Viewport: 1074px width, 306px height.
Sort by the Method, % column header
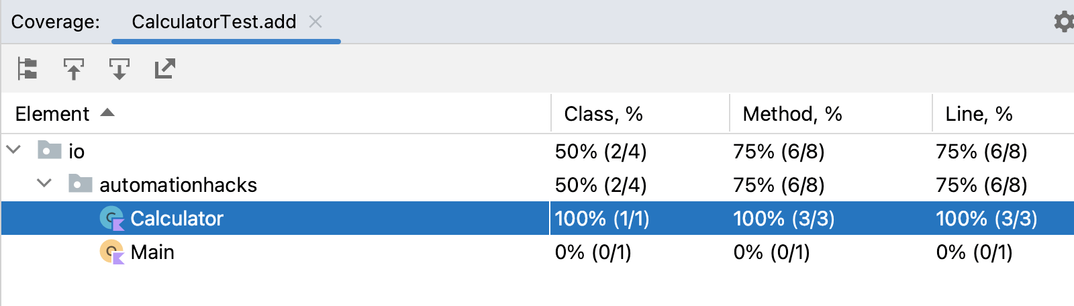point(792,114)
